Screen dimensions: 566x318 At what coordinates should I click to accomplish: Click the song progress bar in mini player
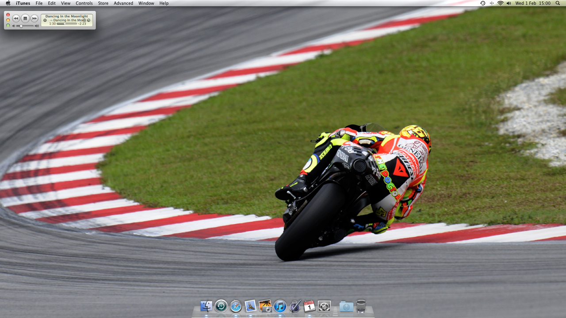tap(67, 24)
